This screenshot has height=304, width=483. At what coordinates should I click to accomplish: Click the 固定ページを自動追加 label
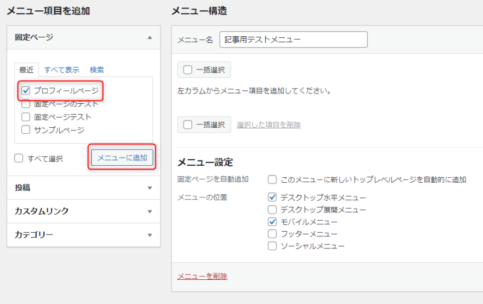tap(213, 179)
